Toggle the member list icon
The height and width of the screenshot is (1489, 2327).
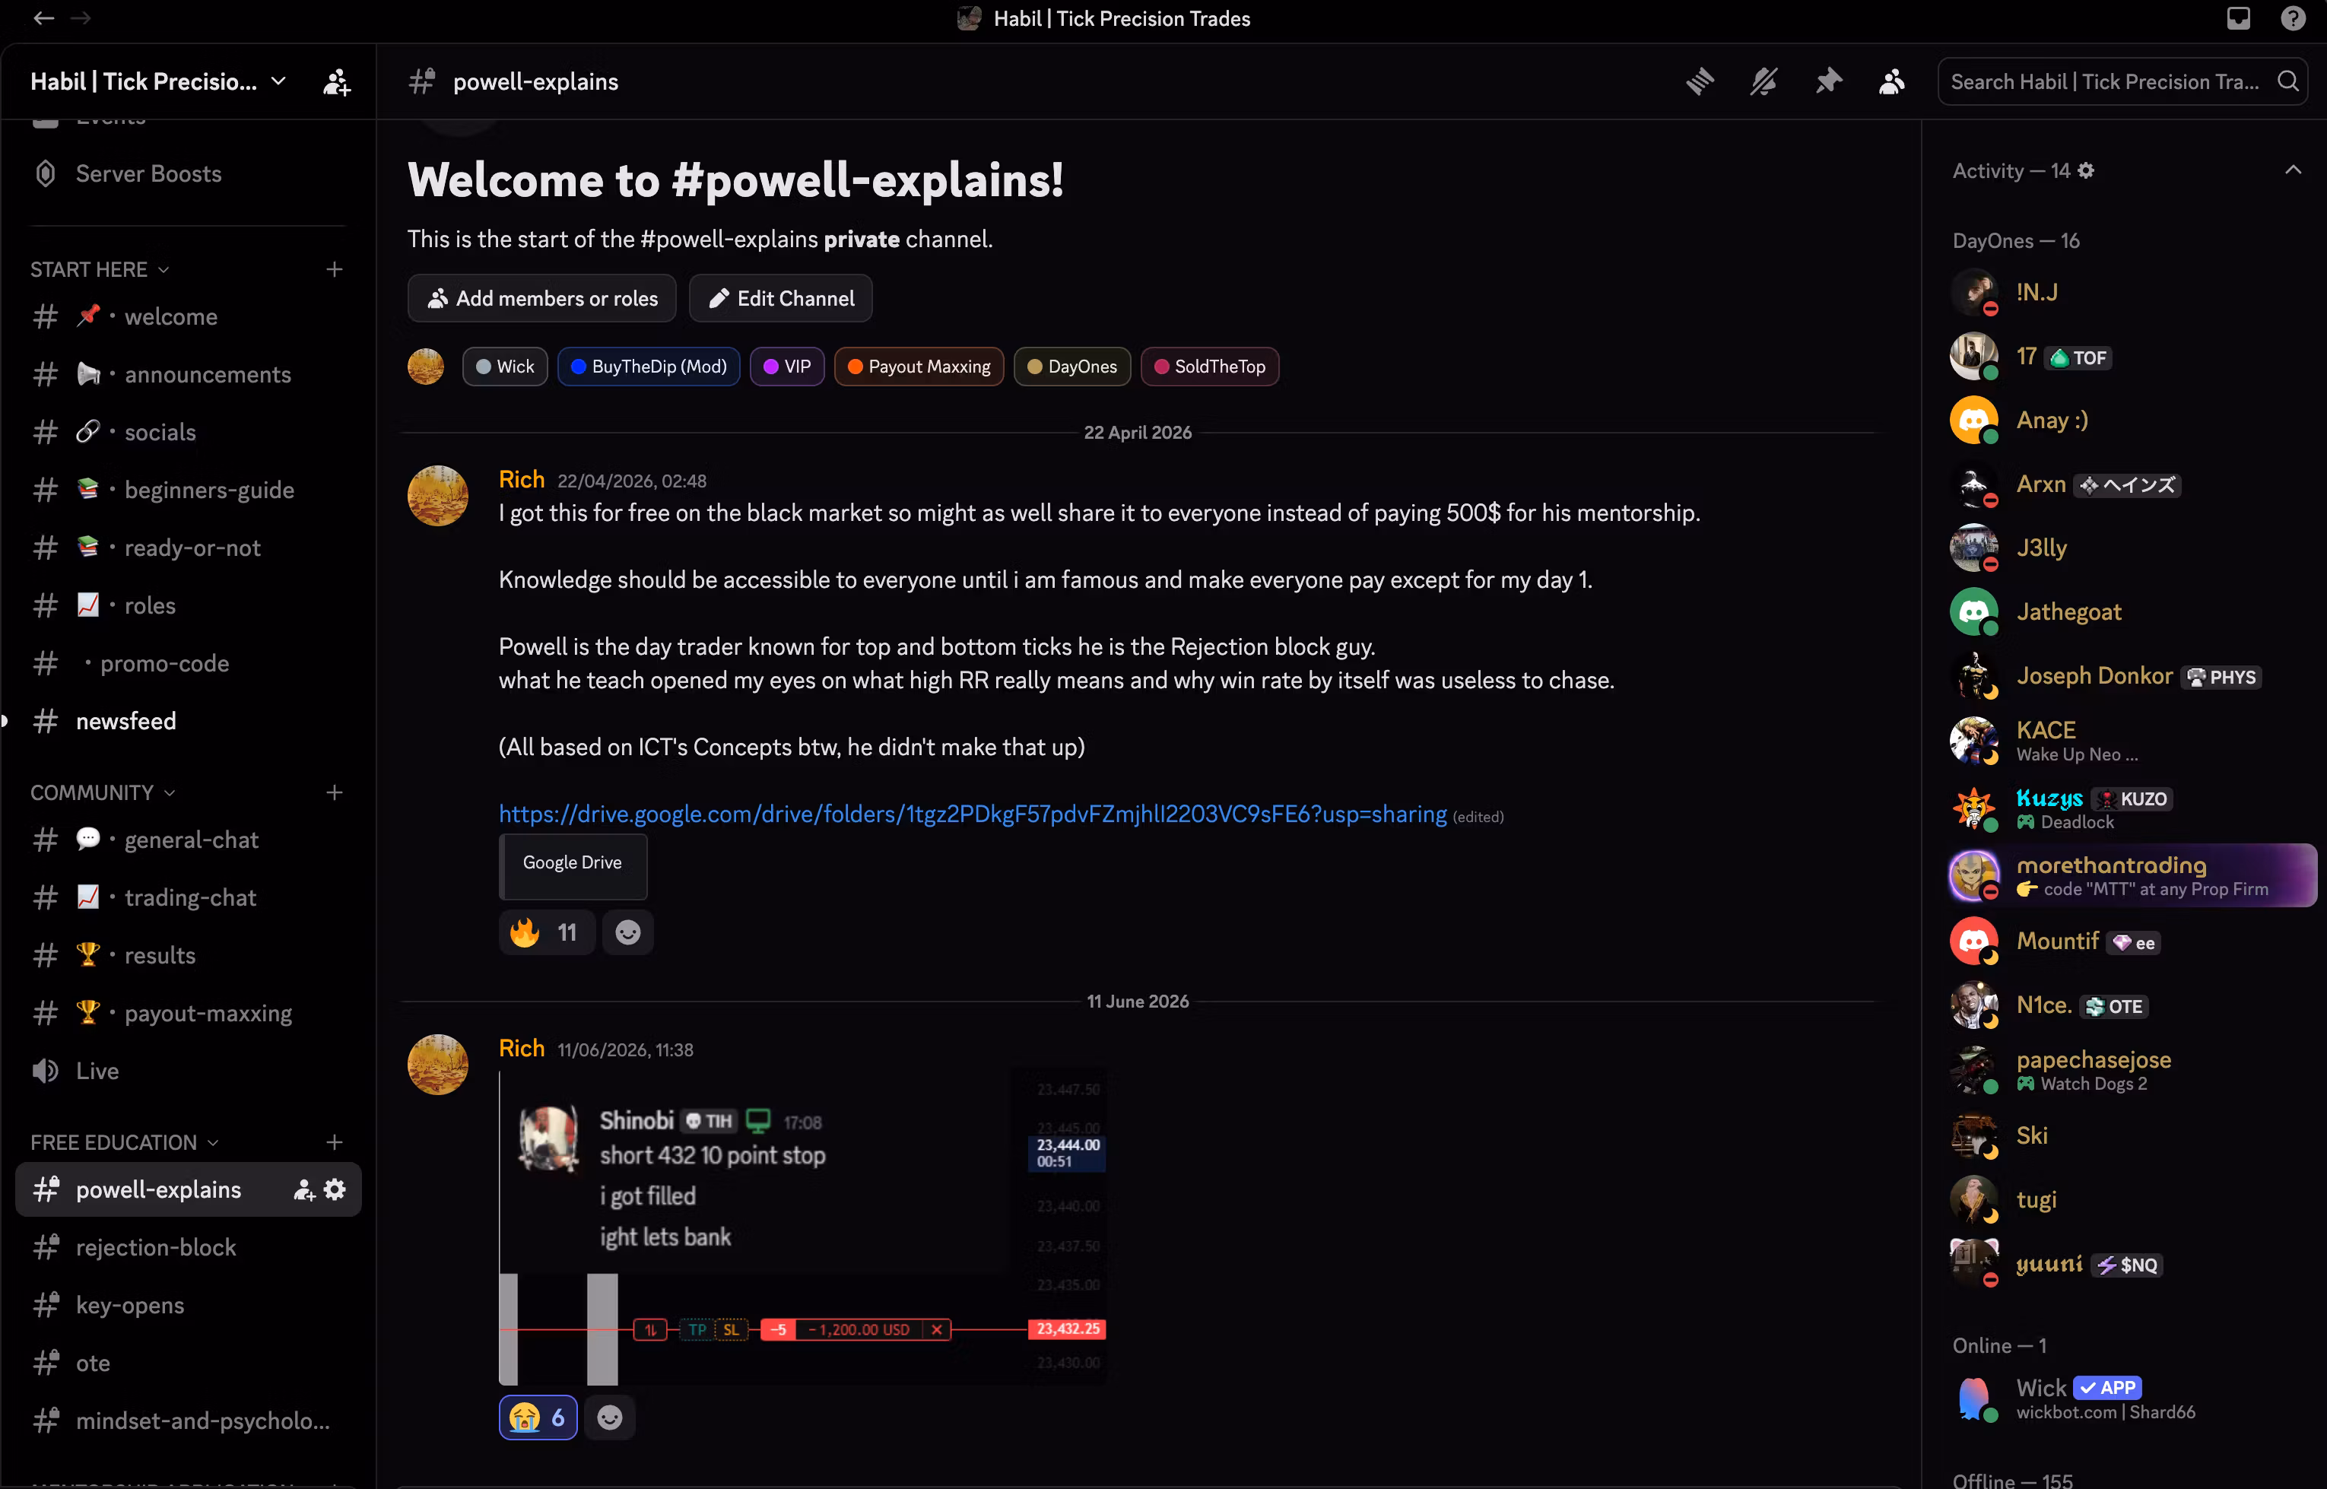tap(1892, 81)
